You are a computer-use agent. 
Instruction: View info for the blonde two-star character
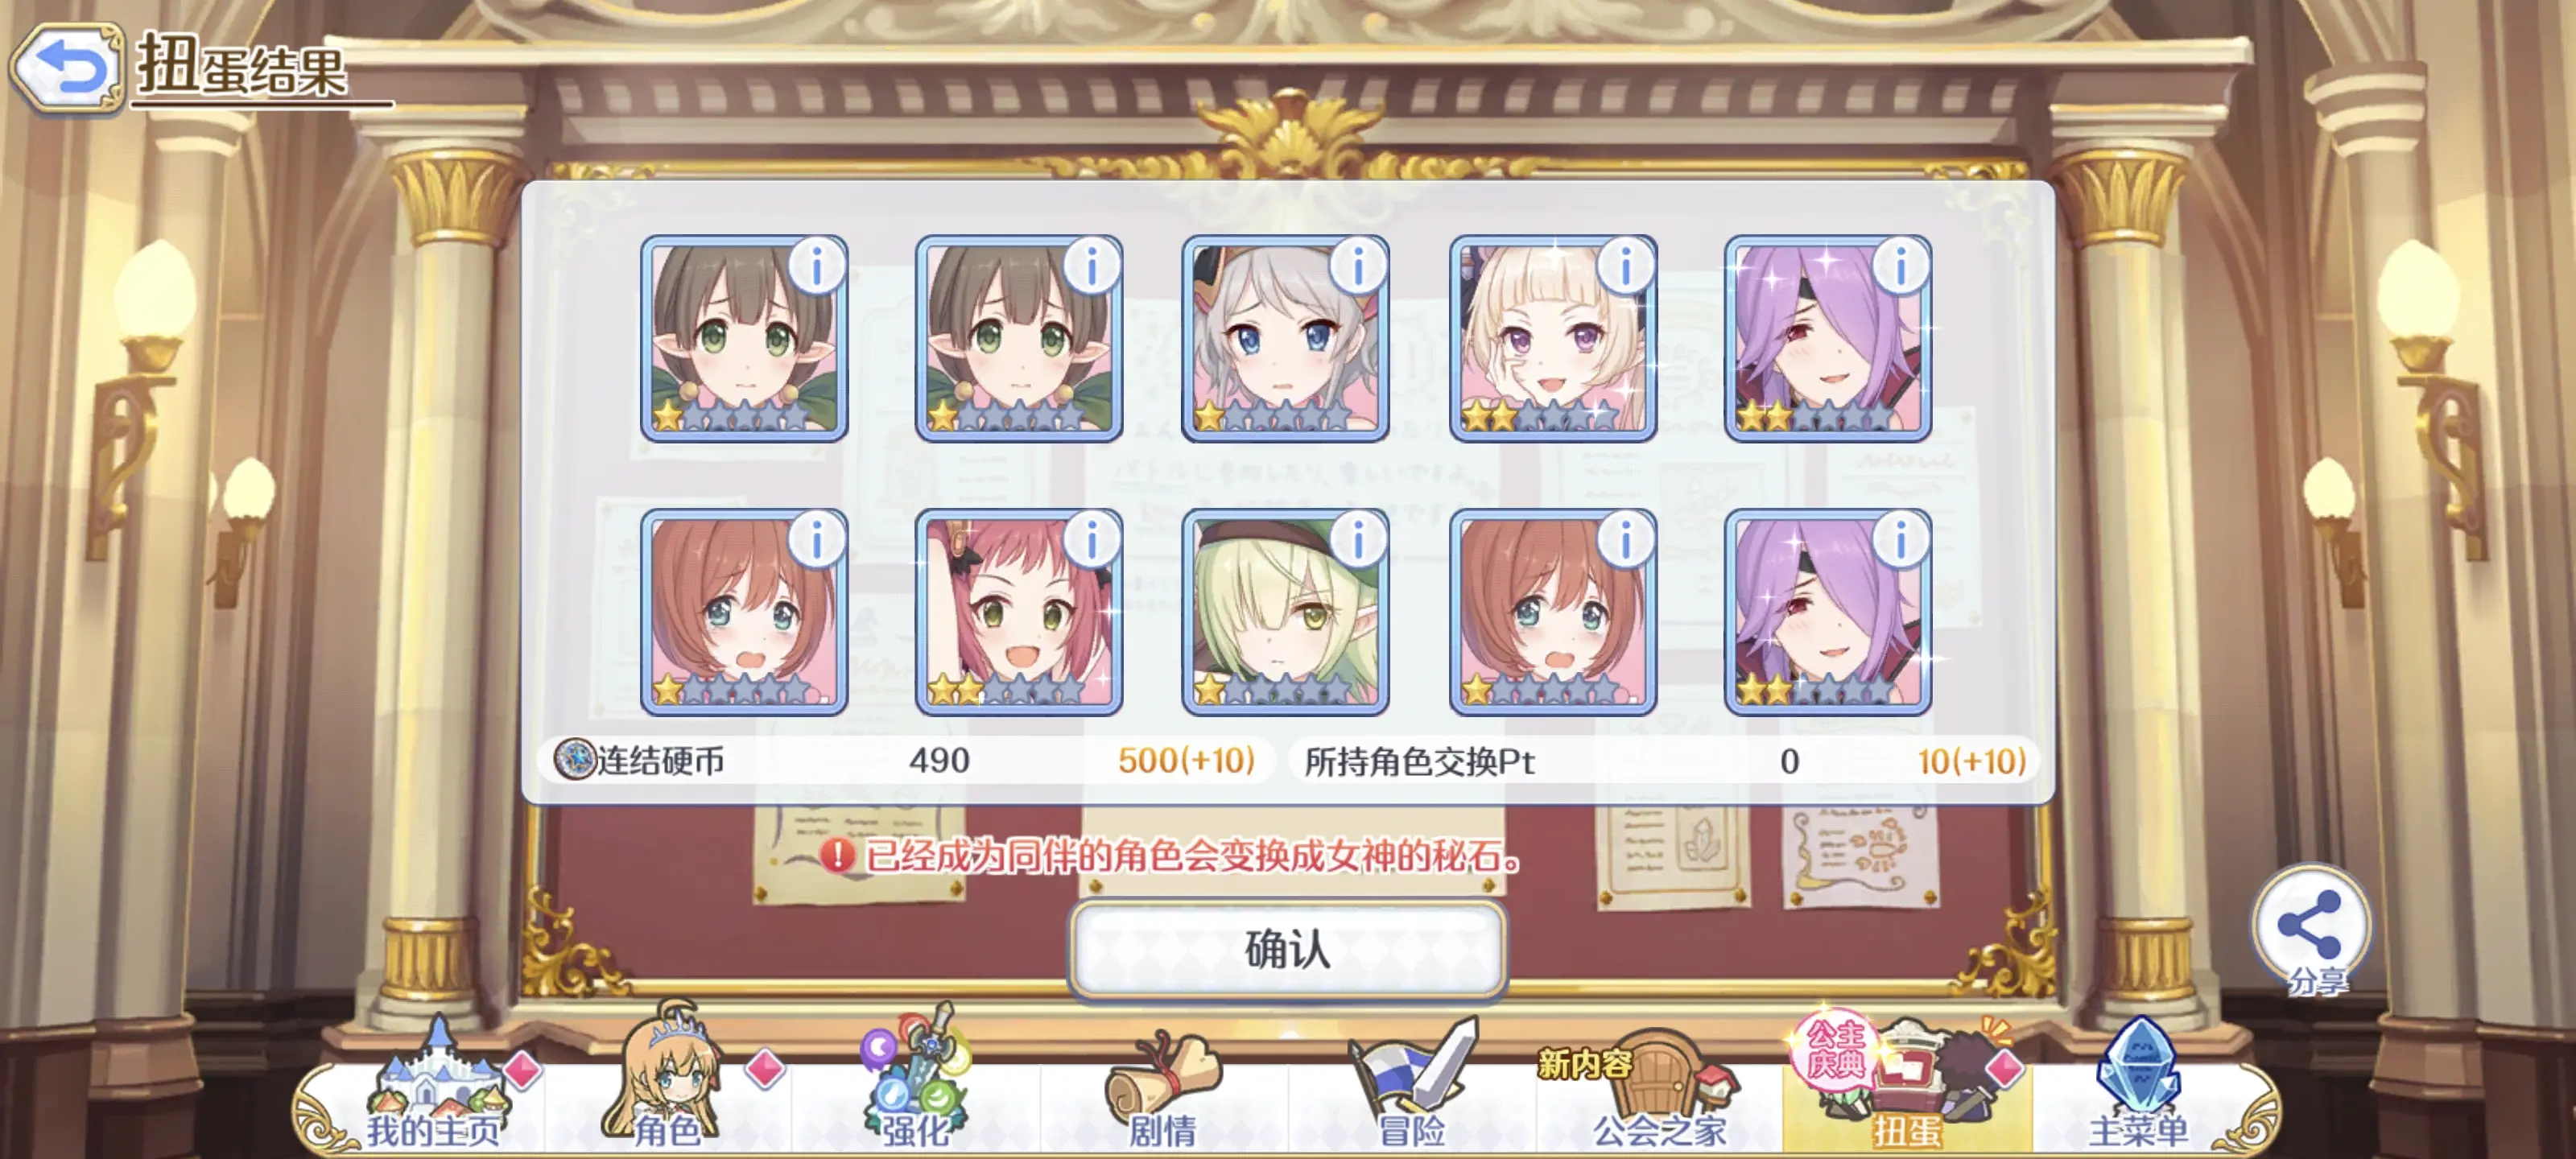point(1625,267)
